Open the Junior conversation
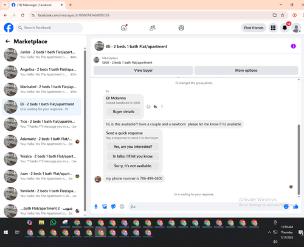 pyautogui.click(x=41, y=55)
